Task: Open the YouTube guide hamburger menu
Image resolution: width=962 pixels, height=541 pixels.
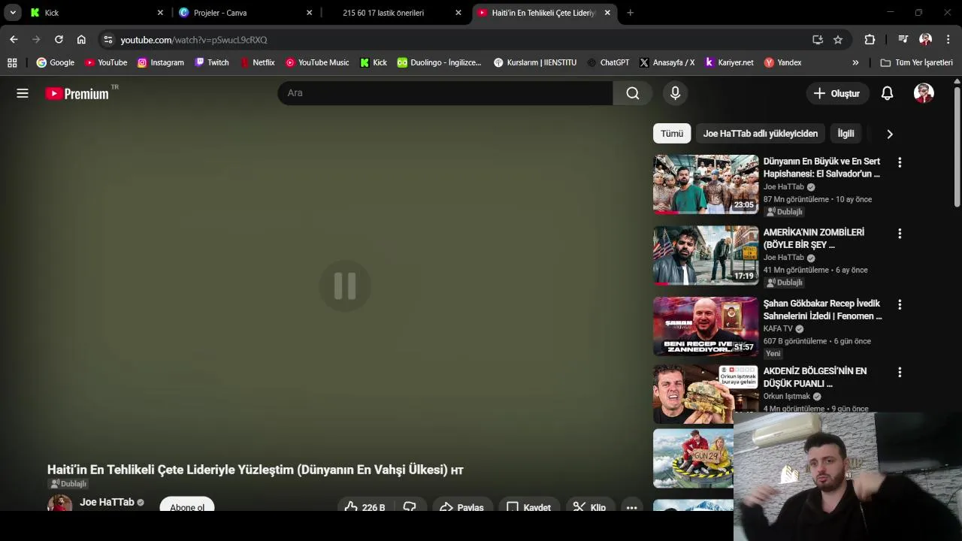Action: [x=23, y=93]
